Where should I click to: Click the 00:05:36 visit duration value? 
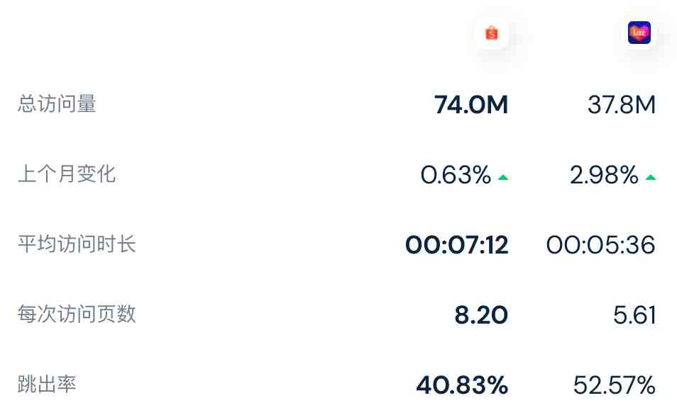[600, 245]
